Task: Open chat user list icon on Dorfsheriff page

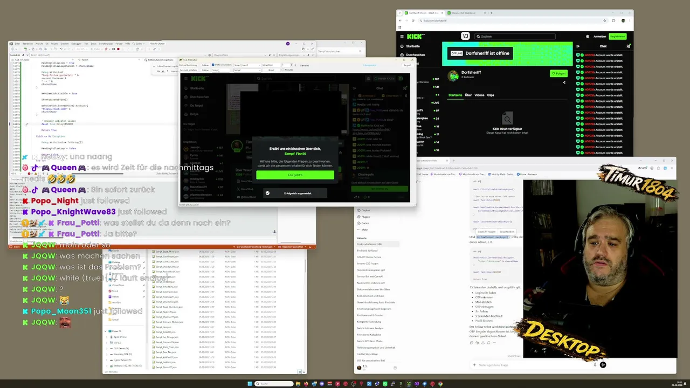Action: point(628,46)
